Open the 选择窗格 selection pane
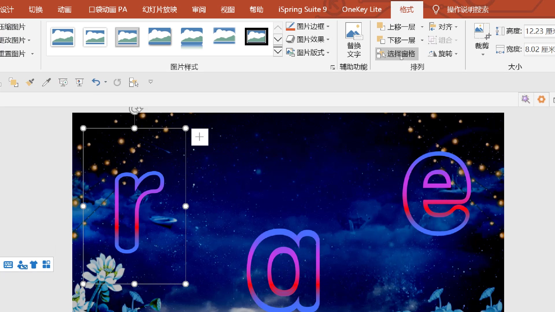 tap(396, 54)
